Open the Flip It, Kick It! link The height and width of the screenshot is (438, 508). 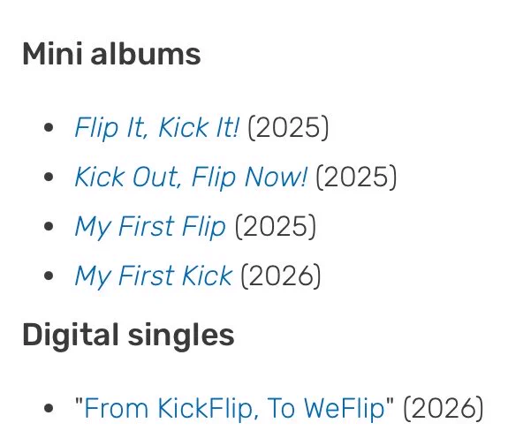click(x=157, y=127)
